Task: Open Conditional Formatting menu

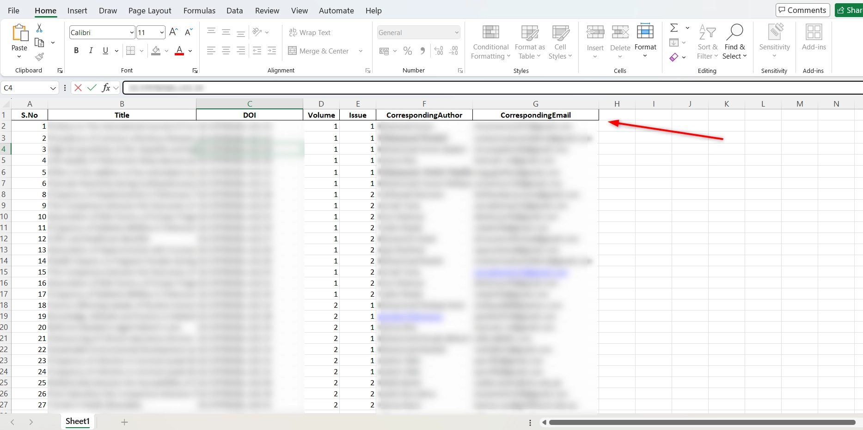Action: click(x=491, y=42)
